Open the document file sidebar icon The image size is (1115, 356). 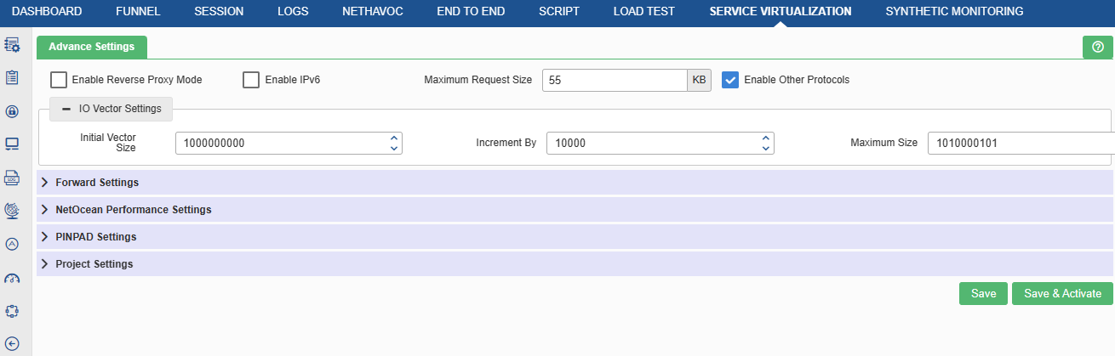[13, 178]
